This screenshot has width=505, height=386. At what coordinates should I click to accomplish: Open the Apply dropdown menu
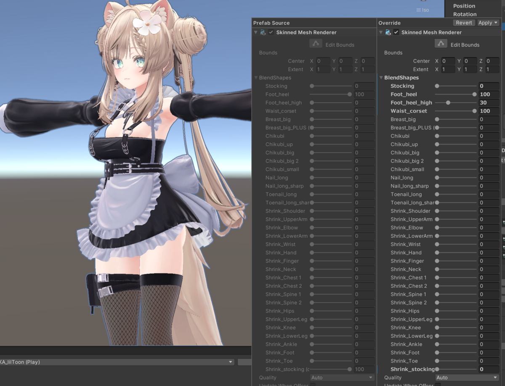click(x=487, y=23)
